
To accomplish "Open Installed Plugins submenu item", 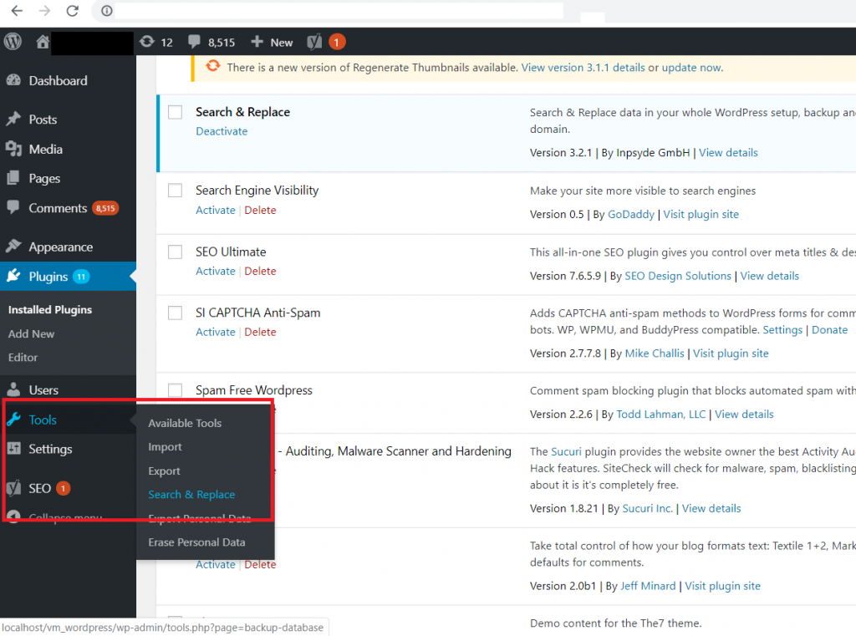I will [50, 309].
